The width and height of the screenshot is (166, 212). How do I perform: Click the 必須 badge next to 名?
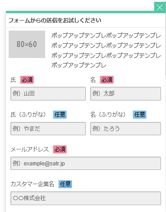[107, 80]
